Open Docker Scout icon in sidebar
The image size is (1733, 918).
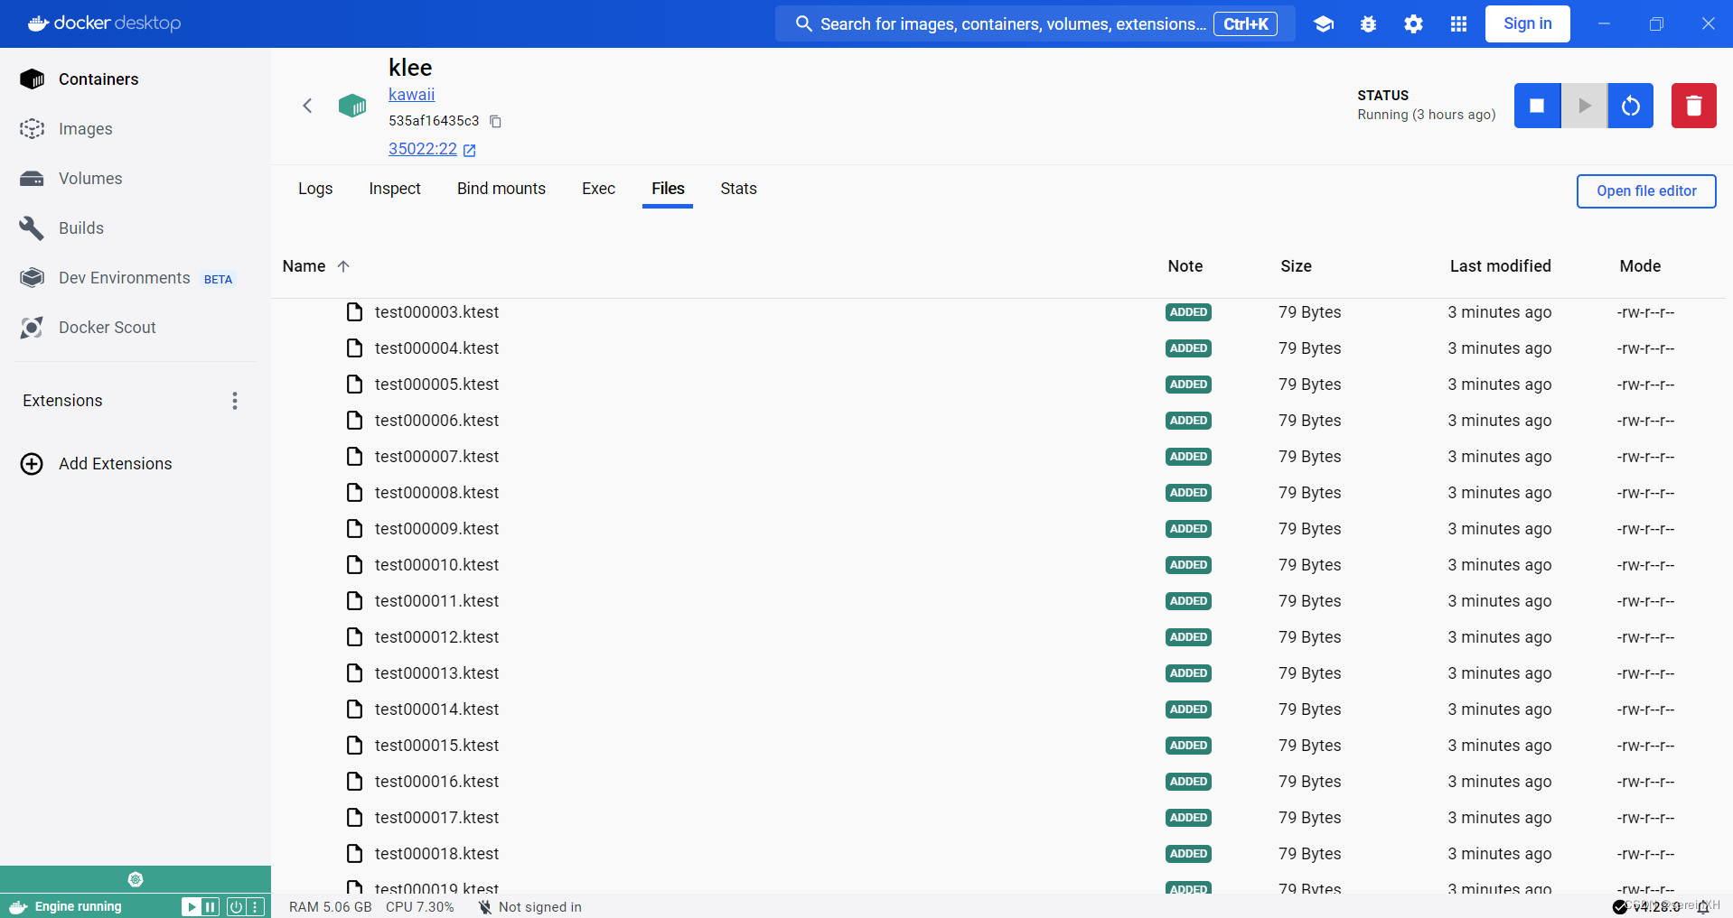pos(32,328)
